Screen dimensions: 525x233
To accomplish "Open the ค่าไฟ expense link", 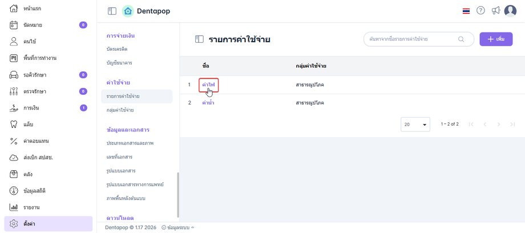I will (208, 85).
